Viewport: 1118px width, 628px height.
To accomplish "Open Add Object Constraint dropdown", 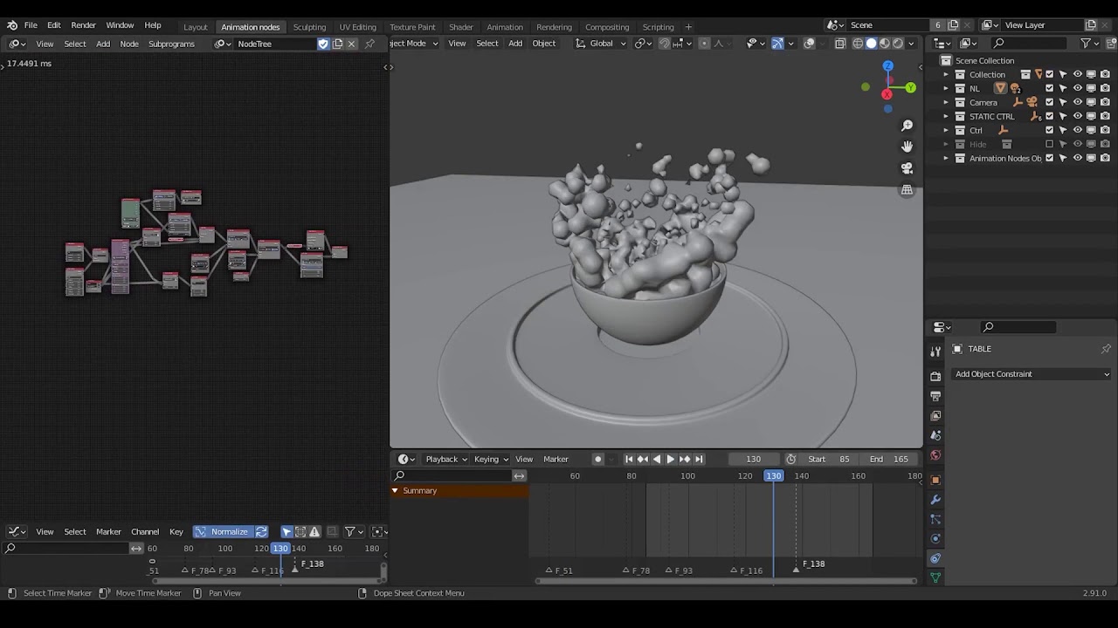I will (1032, 374).
